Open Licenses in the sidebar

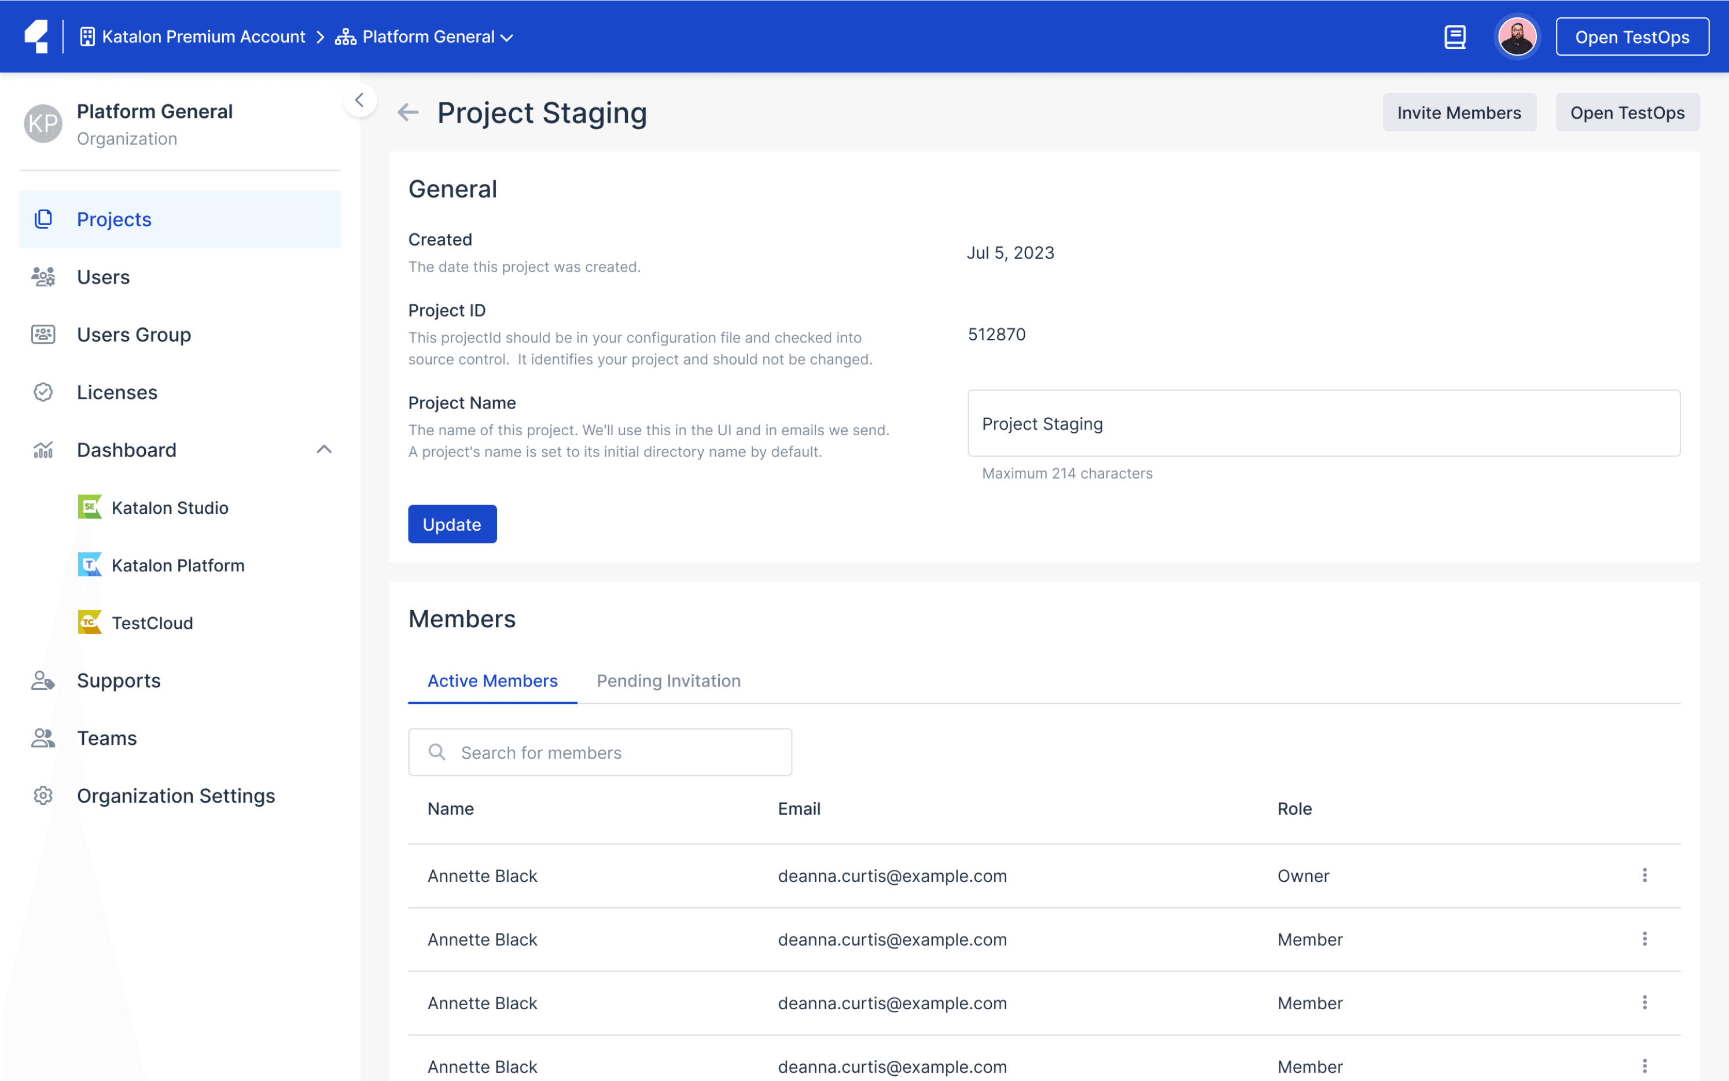click(180, 392)
